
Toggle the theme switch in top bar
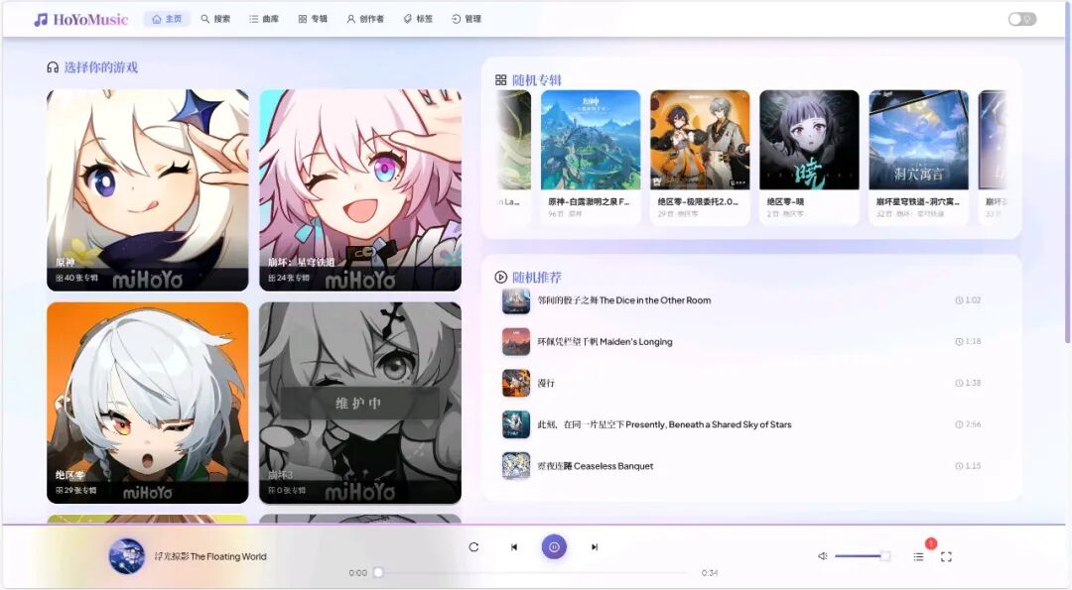pyautogui.click(x=1021, y=19)
